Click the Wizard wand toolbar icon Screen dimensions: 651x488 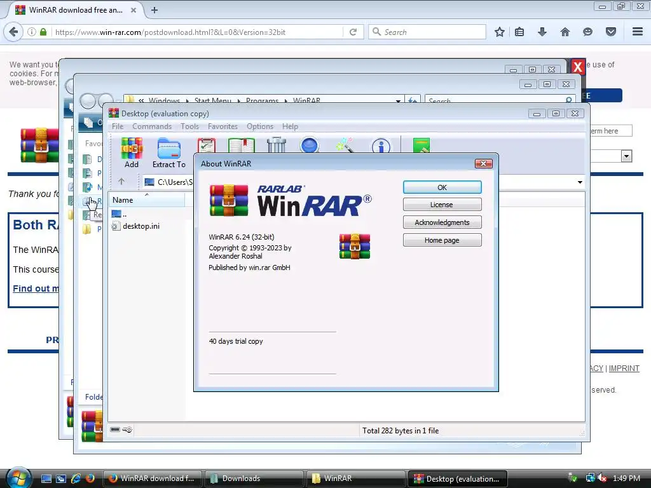(345, 146)
